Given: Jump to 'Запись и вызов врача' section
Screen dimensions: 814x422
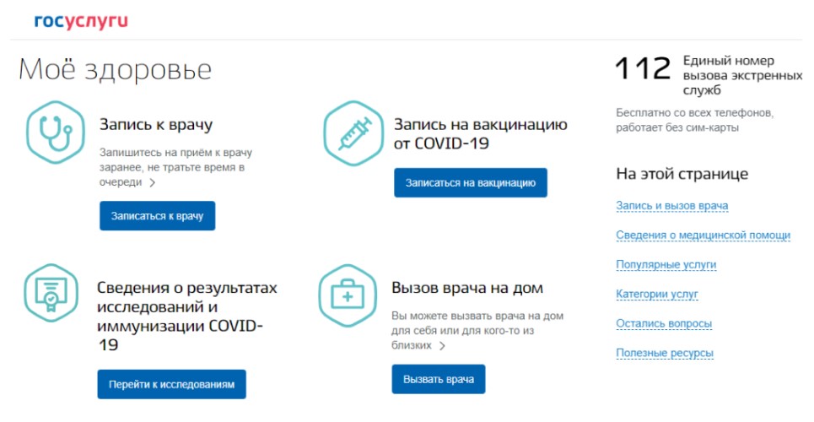Looking at the screenshot, I should pos(671,206).
